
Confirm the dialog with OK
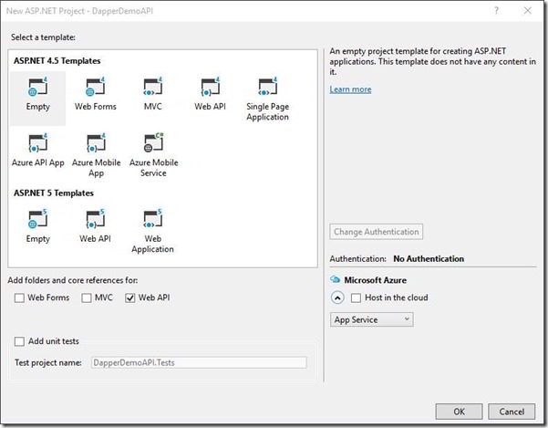coord(459,412)
